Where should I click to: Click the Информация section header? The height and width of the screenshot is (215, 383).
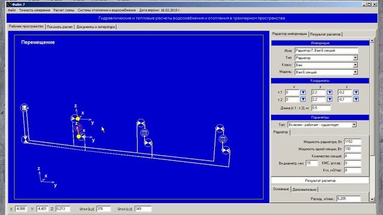(x=320, y=43)
